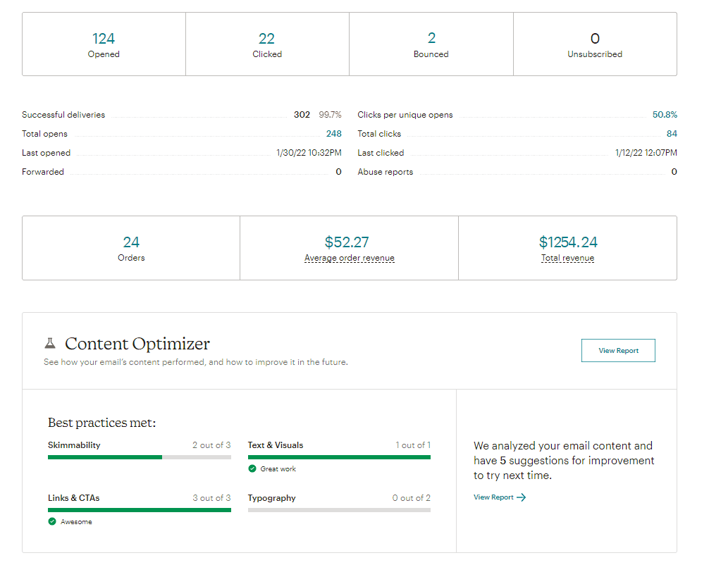Click the Content Optimizer flask icon
The image size is (709, 565).
click(49, 343)
